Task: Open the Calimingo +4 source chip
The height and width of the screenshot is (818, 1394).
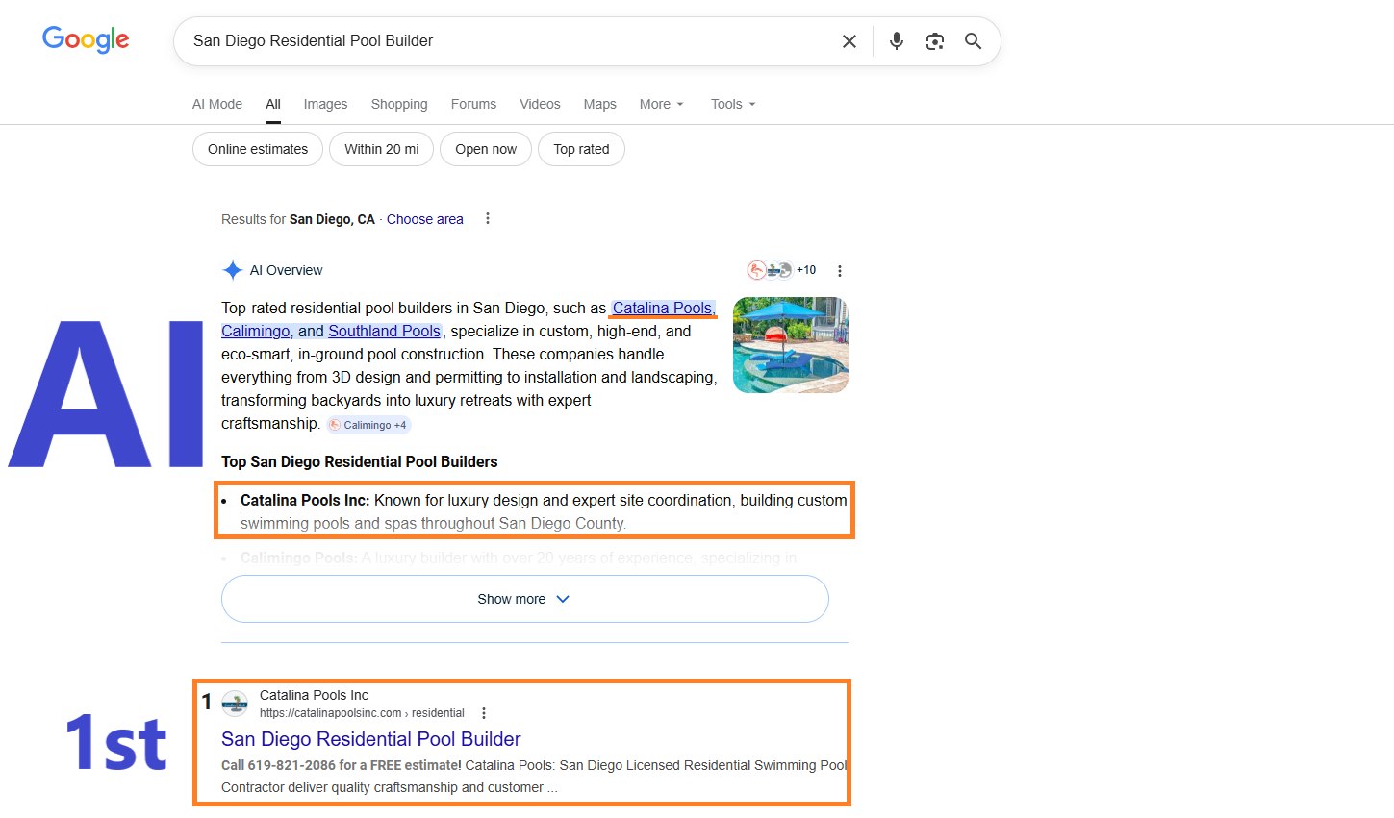Action: pyautogui.click(x=368, y=425)
